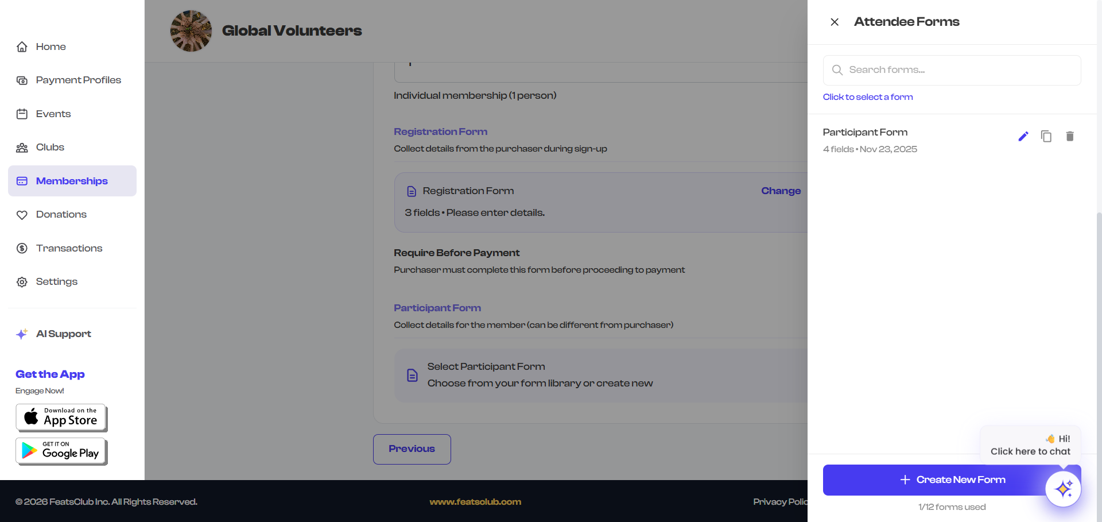1102x522 pixels.
Task: Open the AI sparkle chat bubble
Action: [1063, 489]
